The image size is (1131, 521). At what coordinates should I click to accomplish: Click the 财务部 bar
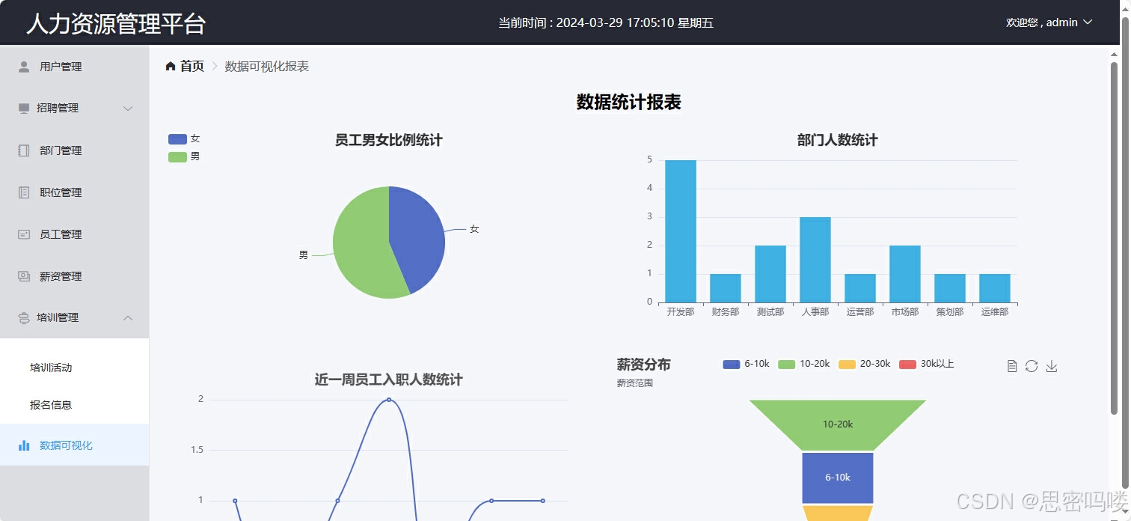click(726, 288)
